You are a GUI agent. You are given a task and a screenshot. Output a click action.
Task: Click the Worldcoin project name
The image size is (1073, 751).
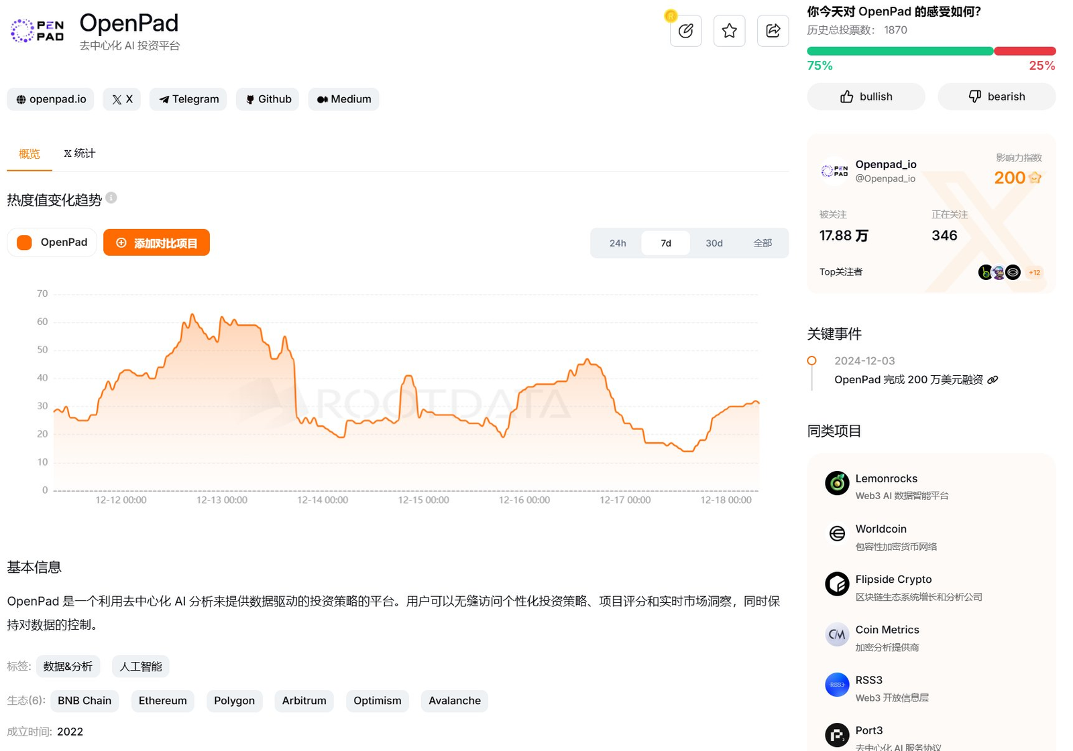[881, 529]
